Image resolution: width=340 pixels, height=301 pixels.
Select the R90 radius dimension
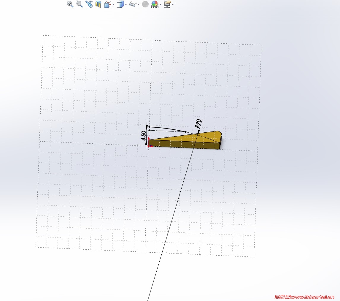[x=198, y=123]
